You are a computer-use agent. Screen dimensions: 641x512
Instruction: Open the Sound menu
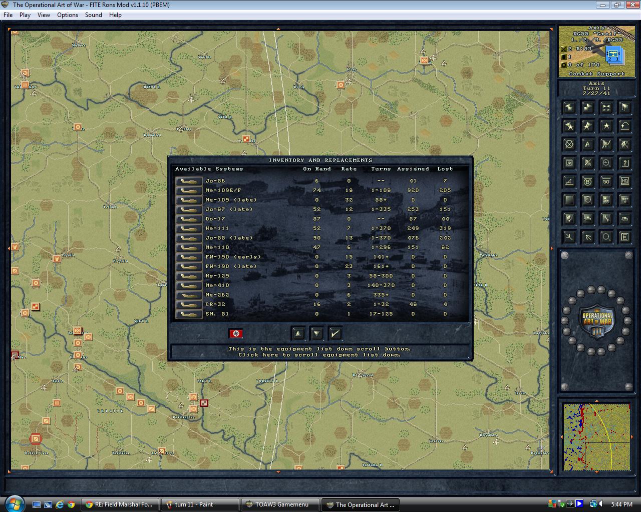94,15
